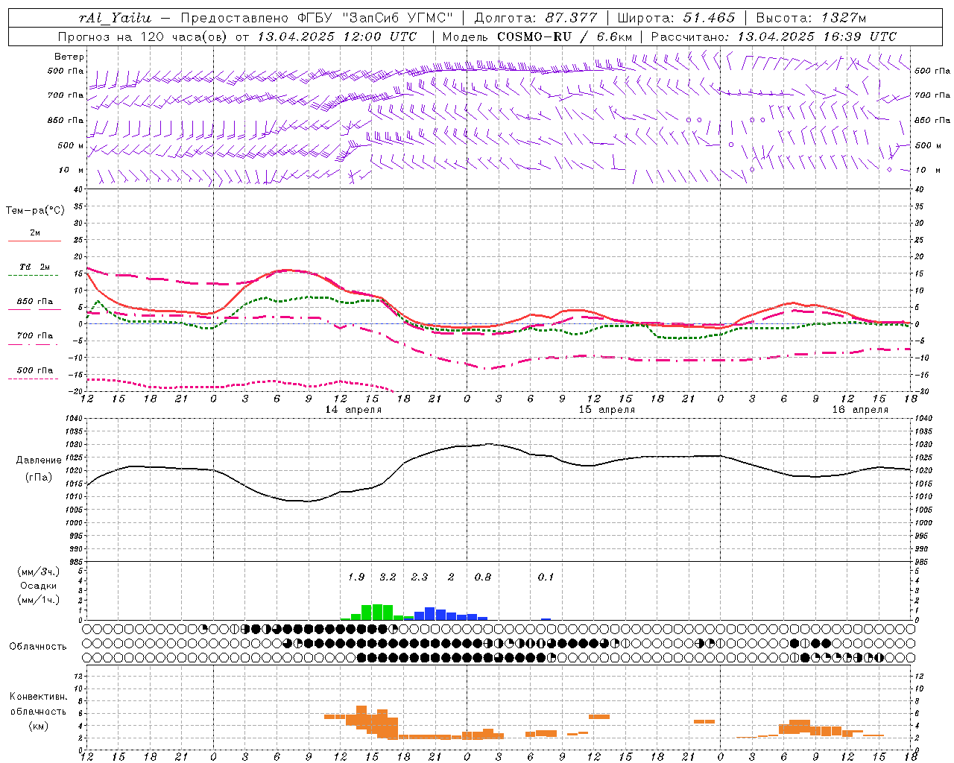Click the 0.8 three-hour precipitation value
Image resolution: width=954 pixels, height=763 pixels.
click(483, 577)
